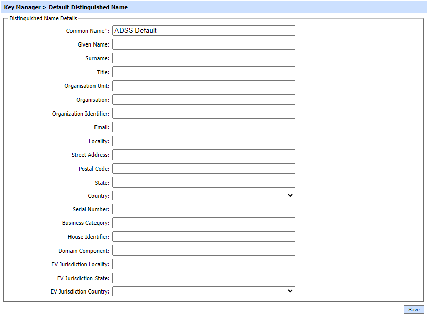
Task: Select the Organization Identifier field
Action: coord(203,114)
